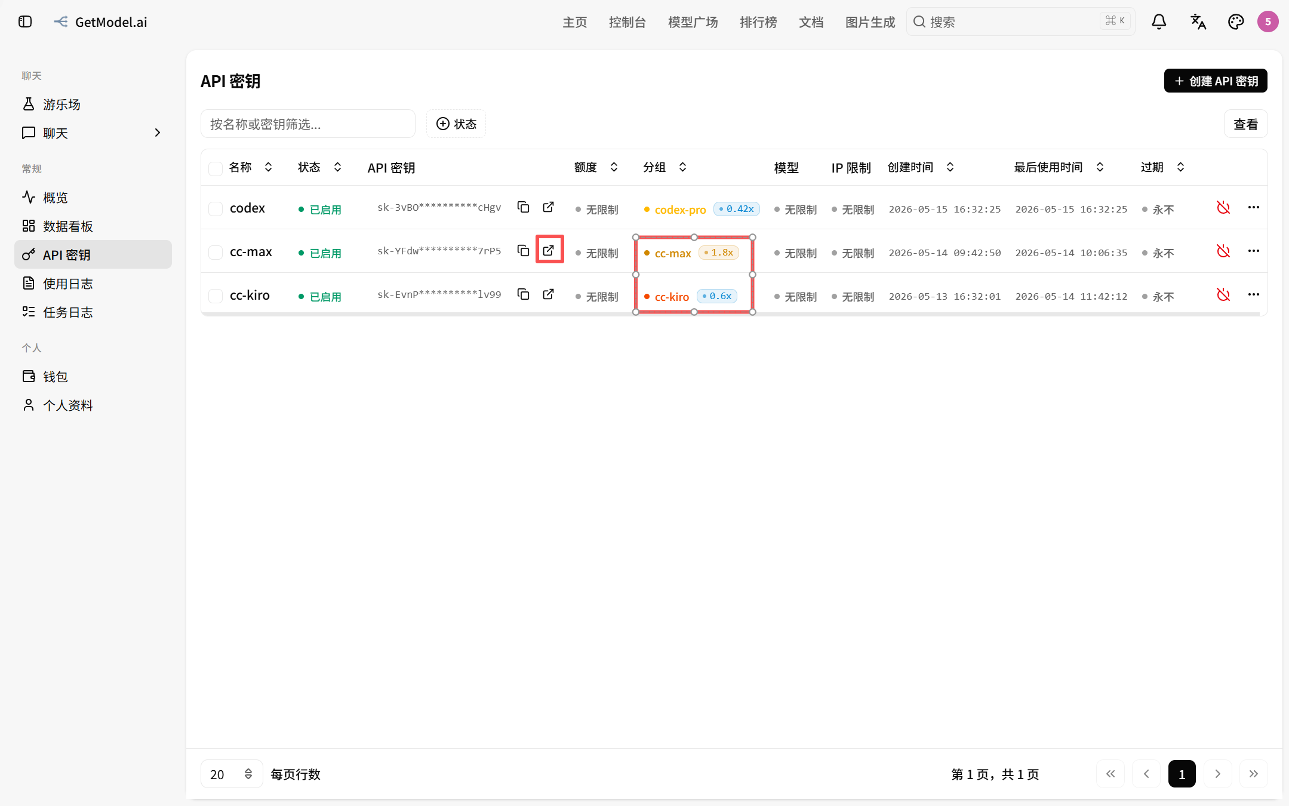Sort by 状态 column
Screen dimensions: 1289x806
[320, 167]
